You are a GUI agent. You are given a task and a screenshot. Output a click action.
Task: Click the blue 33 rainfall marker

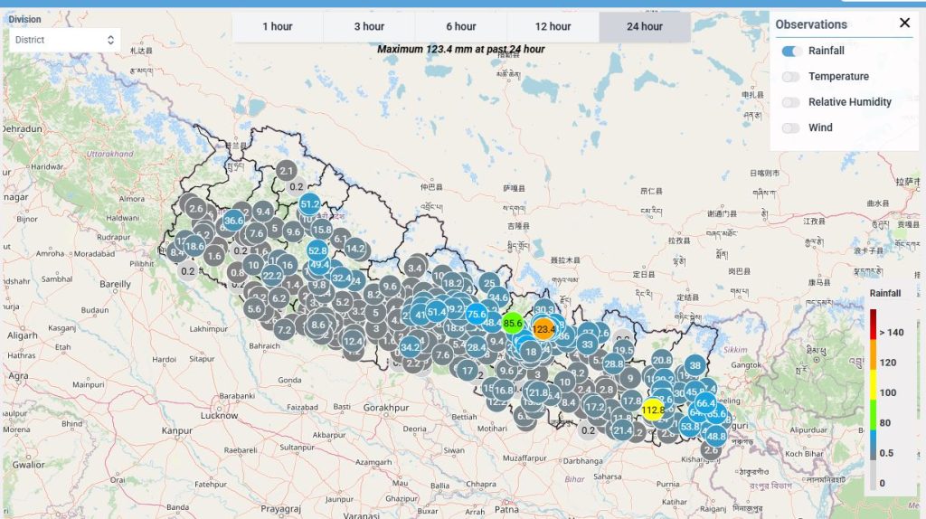pos(587,344)
